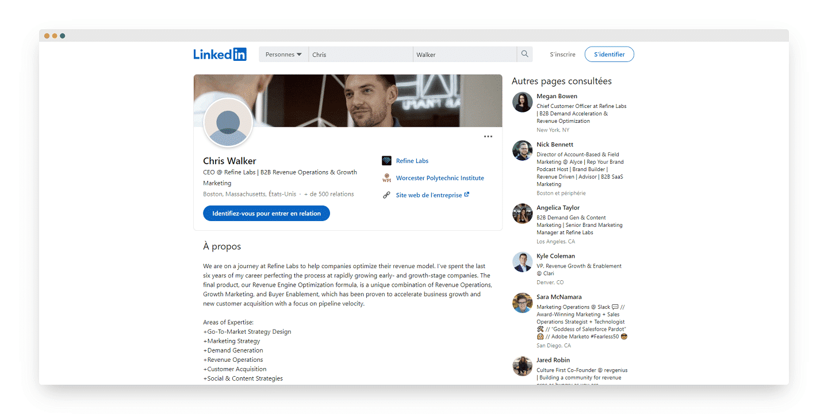
Task: Open the Refine Labs company link
Action: pyautogui.click(x=412, y=161)
